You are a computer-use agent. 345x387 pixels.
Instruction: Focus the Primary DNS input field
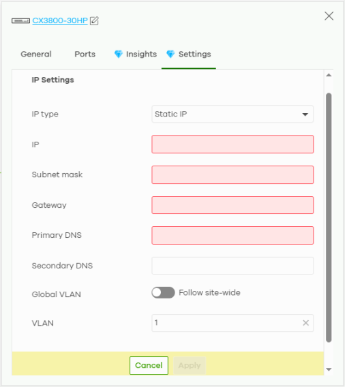232,236
